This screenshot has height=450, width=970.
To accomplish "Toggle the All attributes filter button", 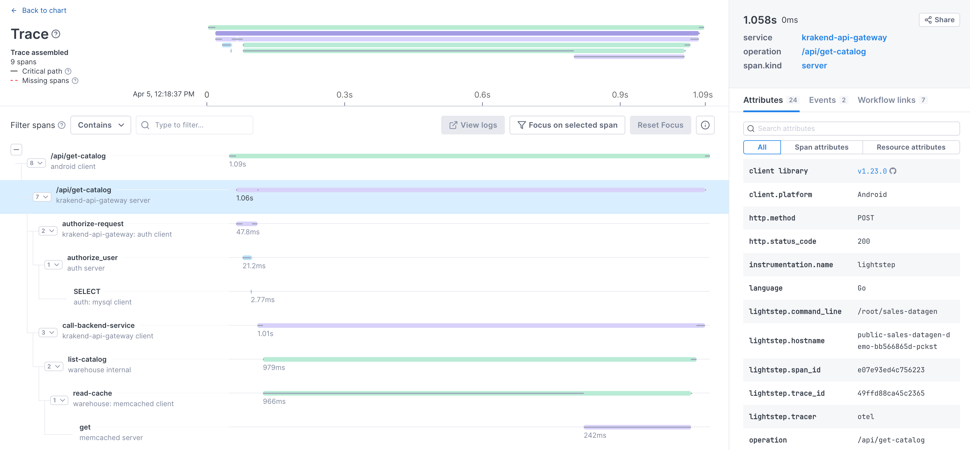I will [762, 147].
